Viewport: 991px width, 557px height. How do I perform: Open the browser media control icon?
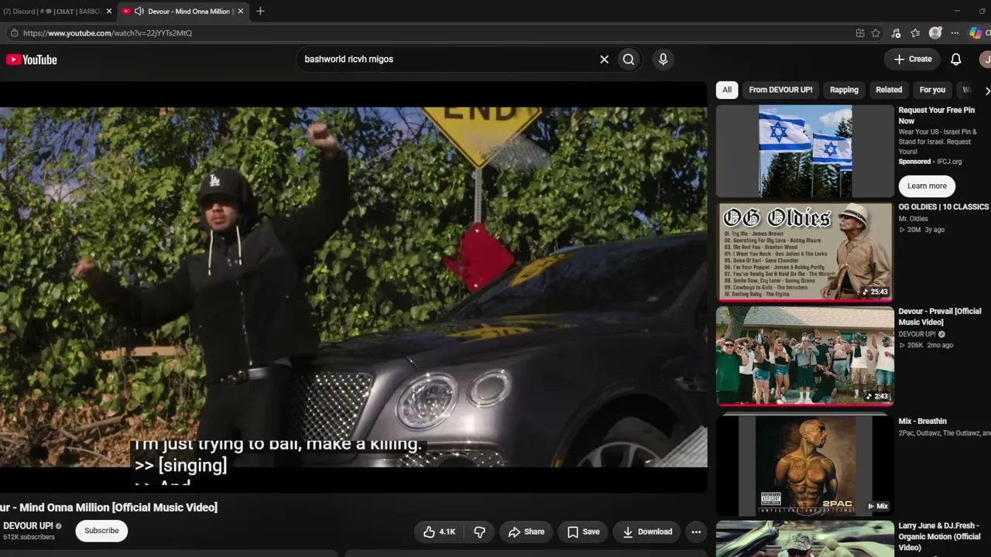tap(896, 33)
